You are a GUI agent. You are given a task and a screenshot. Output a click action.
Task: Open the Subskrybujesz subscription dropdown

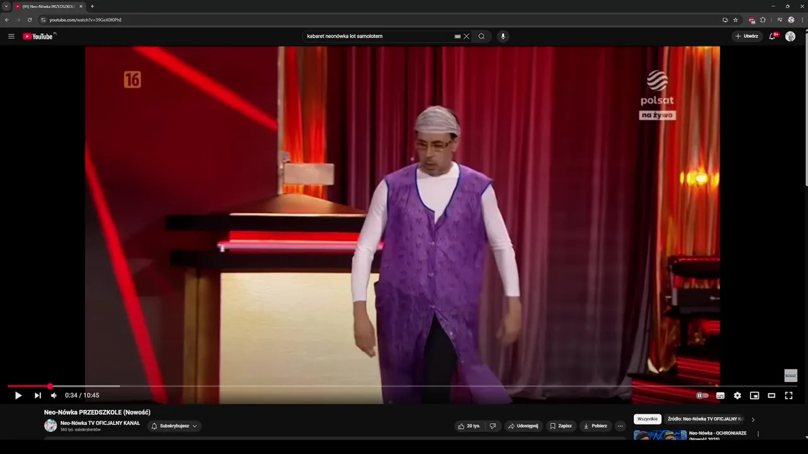point(174,426)
